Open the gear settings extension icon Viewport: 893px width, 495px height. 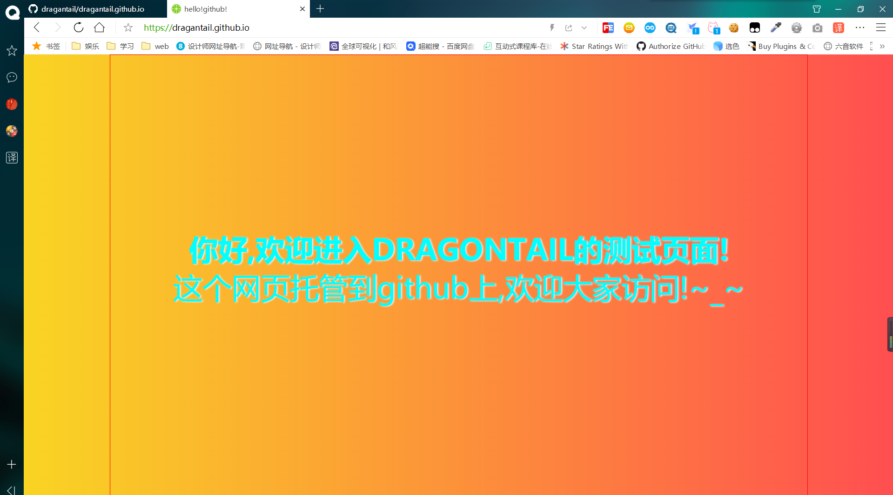click(797, 28)
